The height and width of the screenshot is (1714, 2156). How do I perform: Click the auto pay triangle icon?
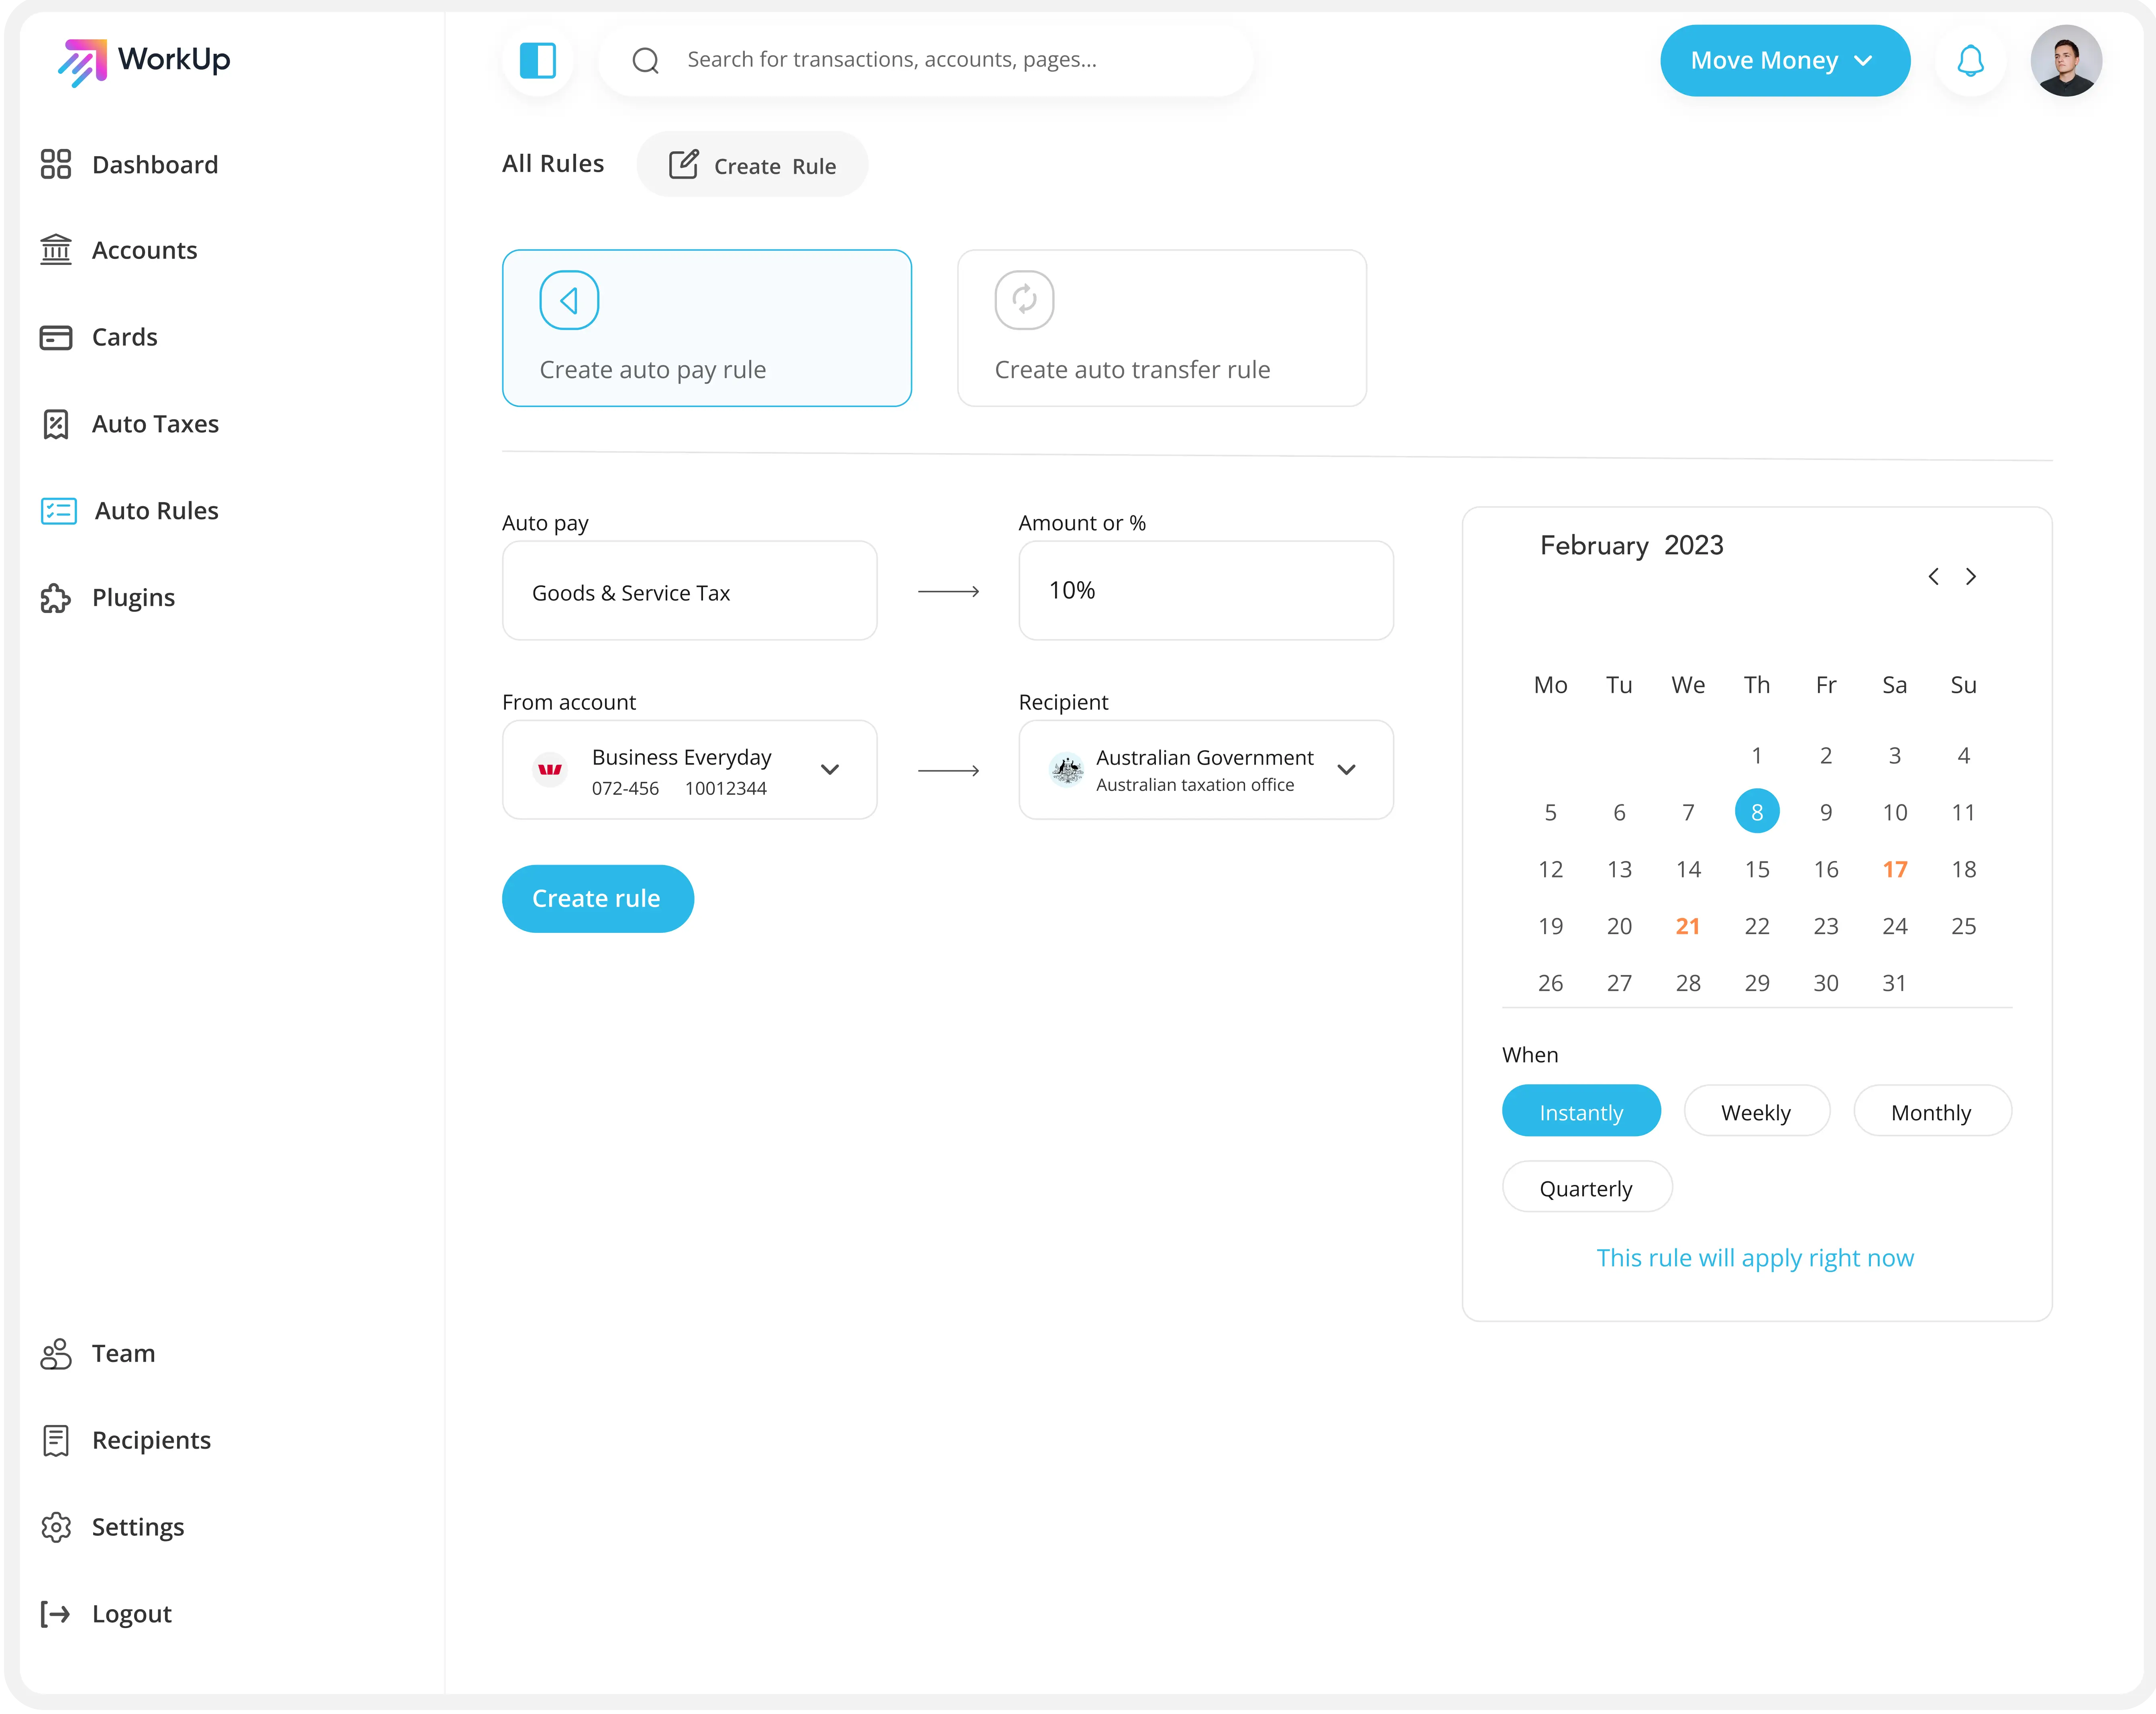click(x=569, y=300)
